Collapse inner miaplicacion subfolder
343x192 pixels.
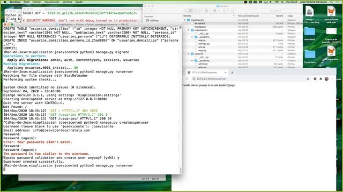[188, 30]
